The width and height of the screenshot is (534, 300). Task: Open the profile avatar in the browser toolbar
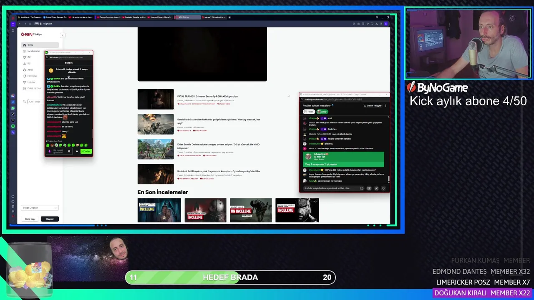386,24
